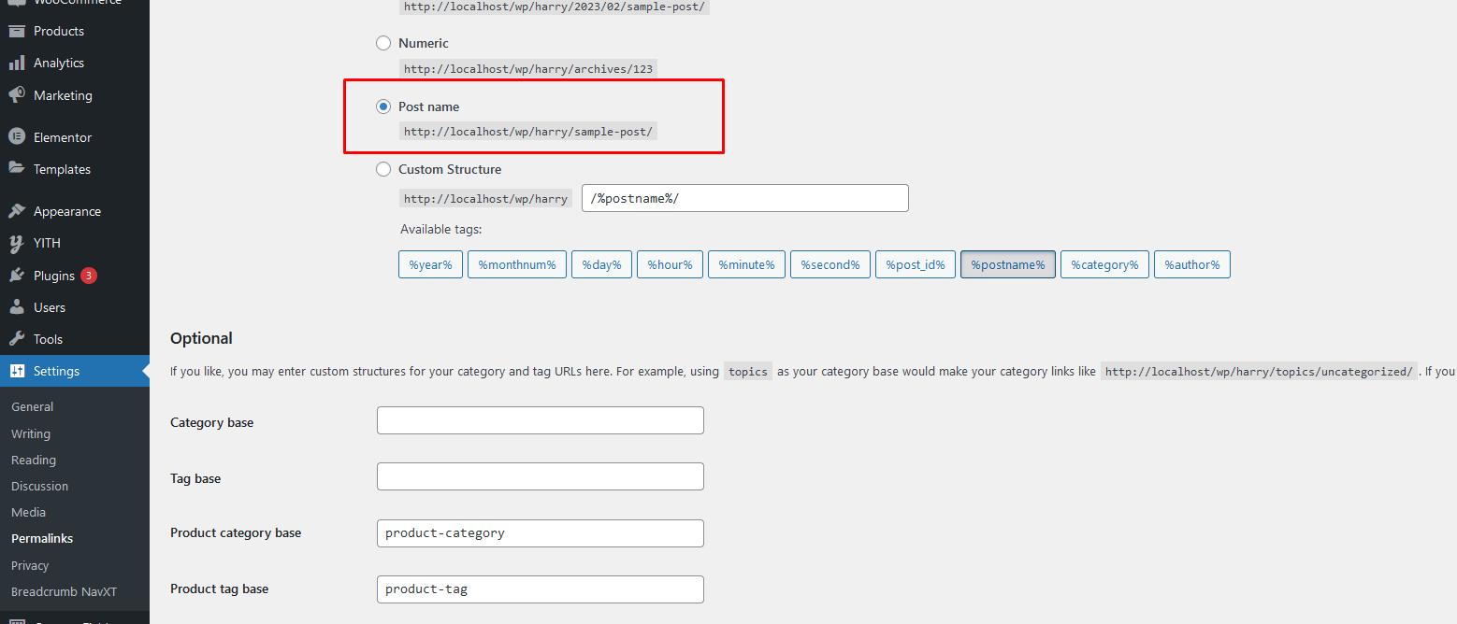
Task: Select the Post name radio button
Action: coord(383,106)
